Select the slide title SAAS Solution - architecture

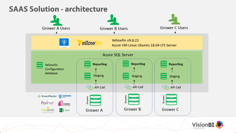tap(58, 9)
